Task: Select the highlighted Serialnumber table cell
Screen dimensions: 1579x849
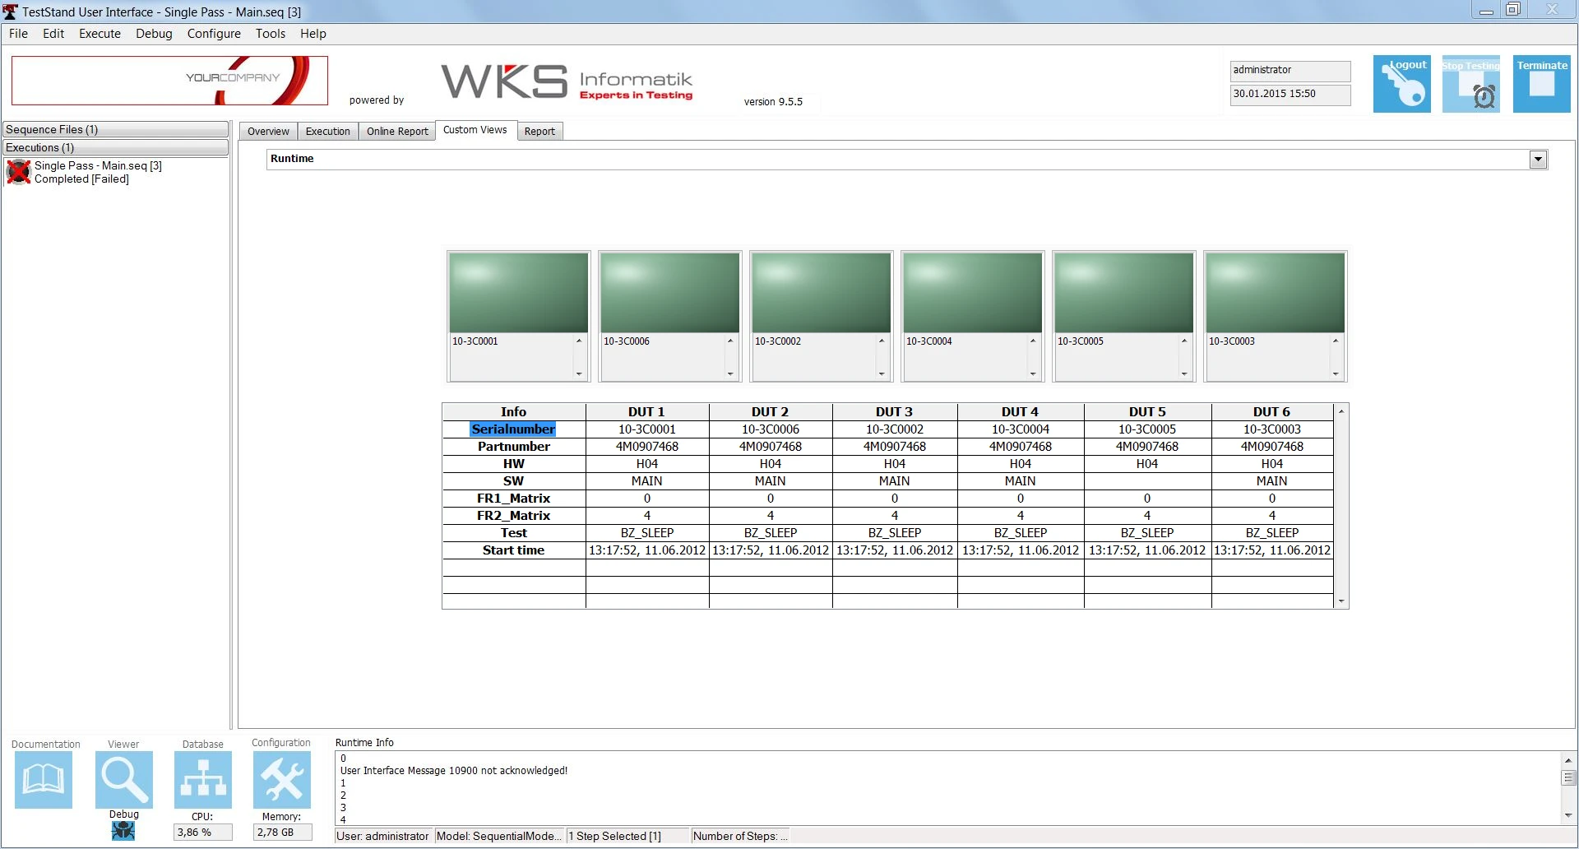Action: point(513,429)
